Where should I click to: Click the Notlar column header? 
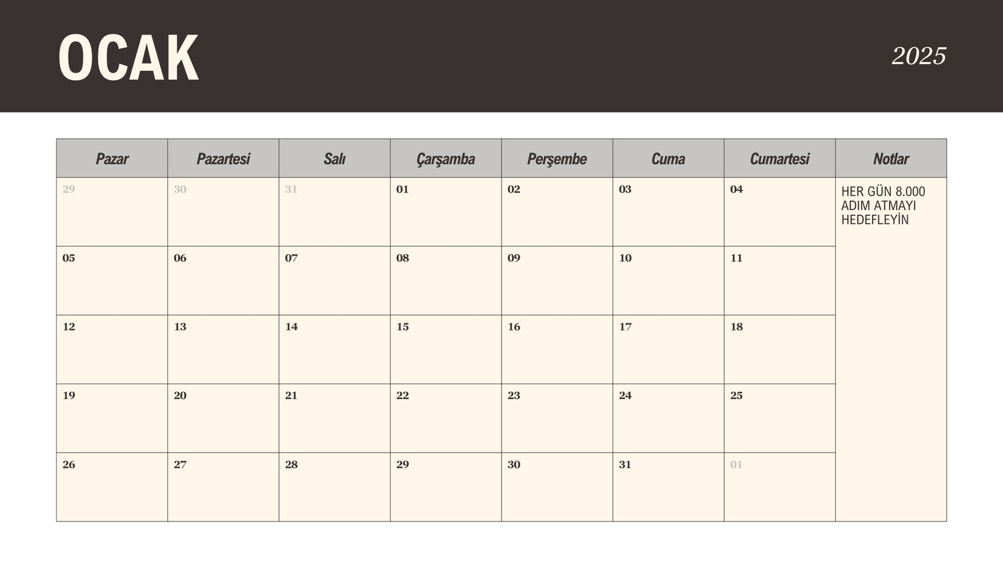[891, 159]
